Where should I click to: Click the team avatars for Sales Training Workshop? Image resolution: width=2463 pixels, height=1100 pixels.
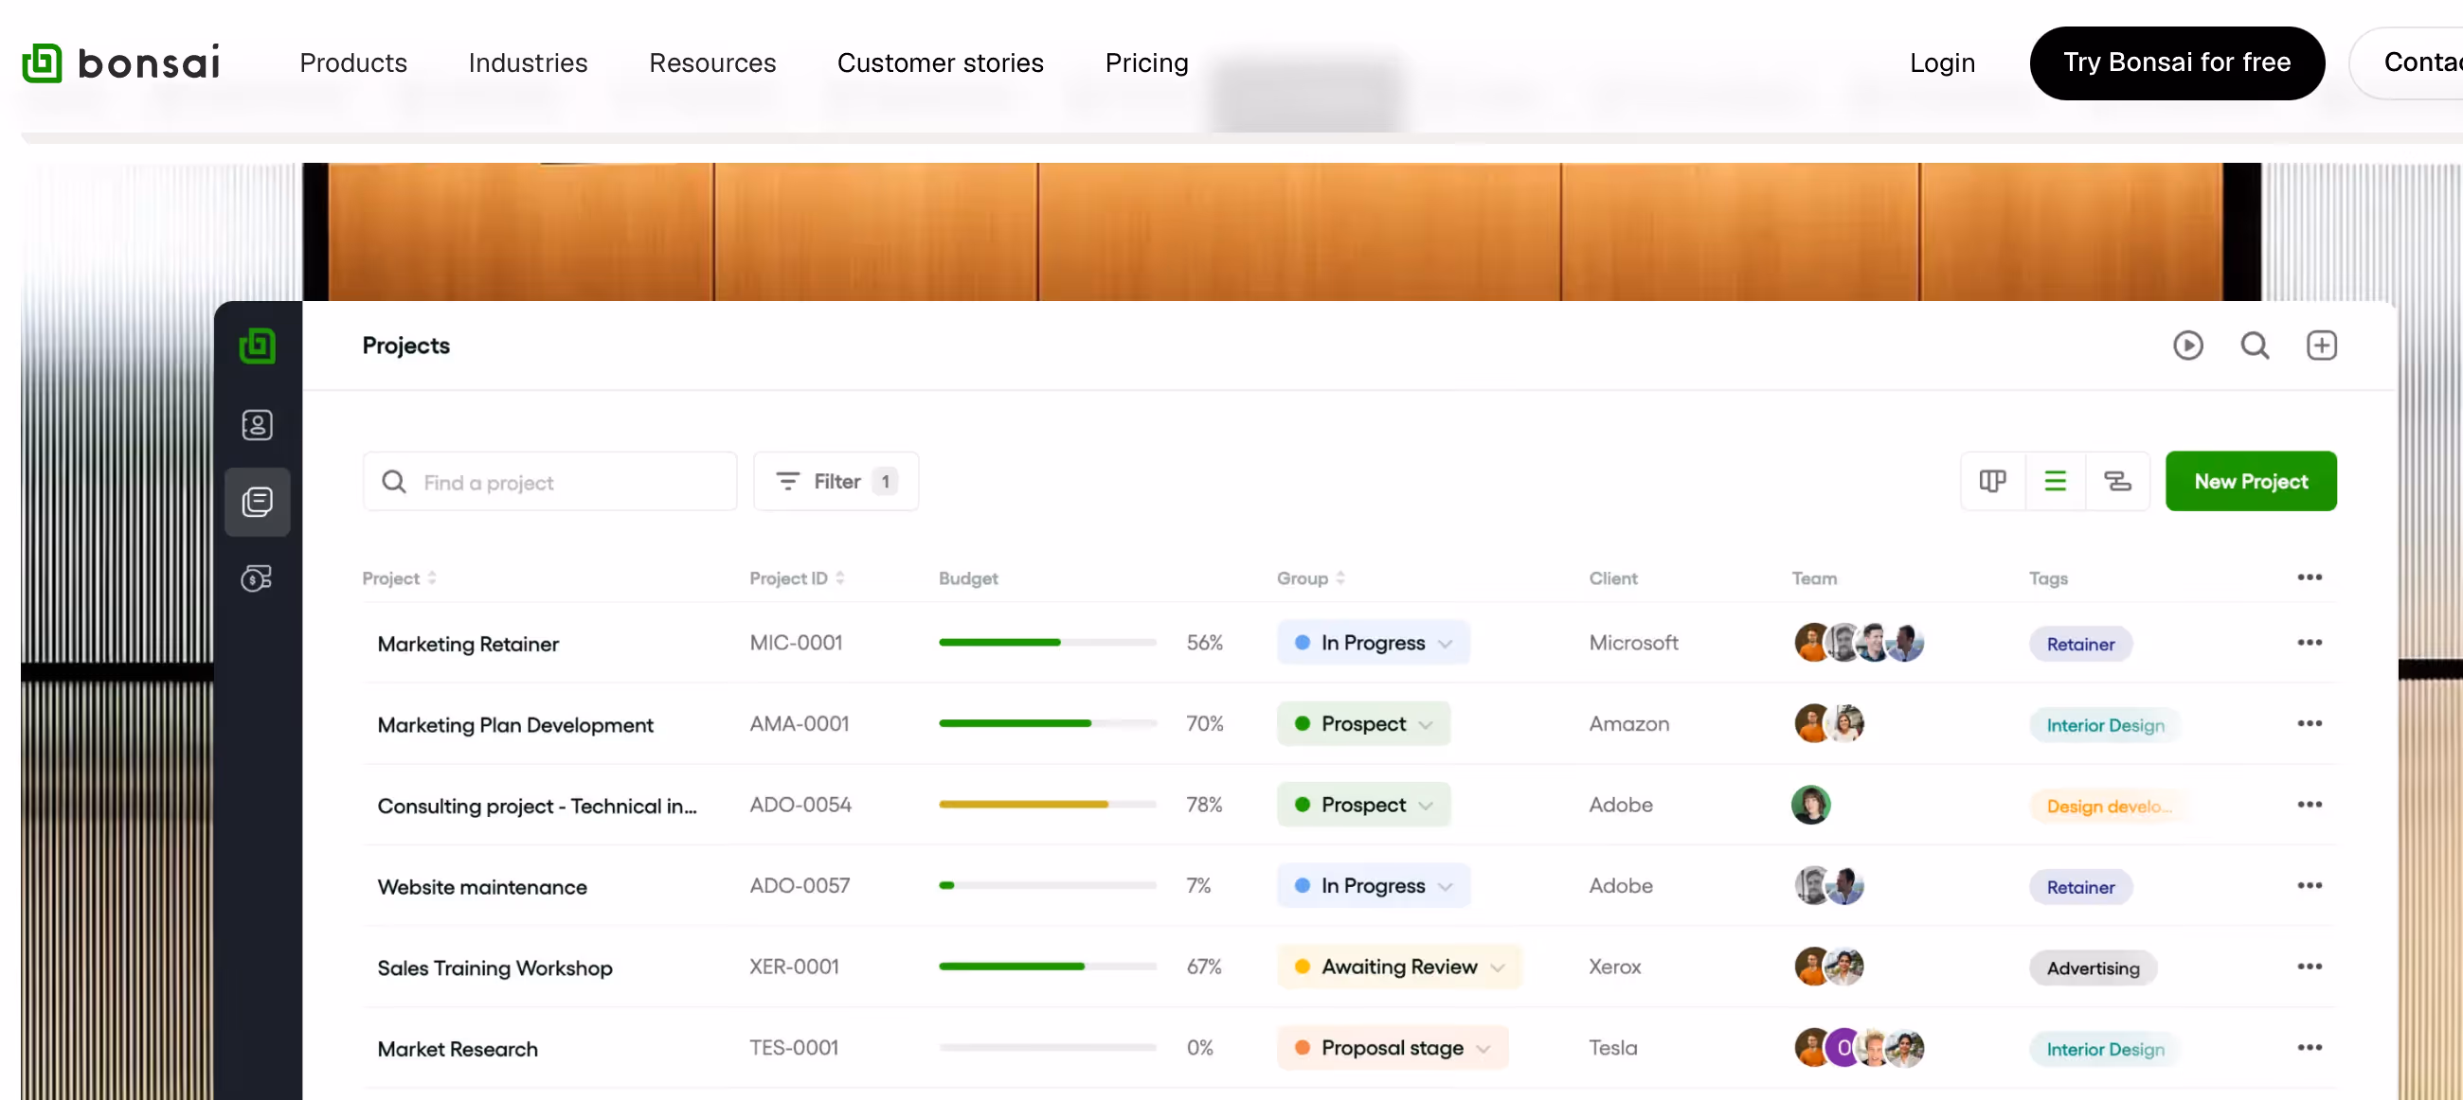tap(1829, 967)
